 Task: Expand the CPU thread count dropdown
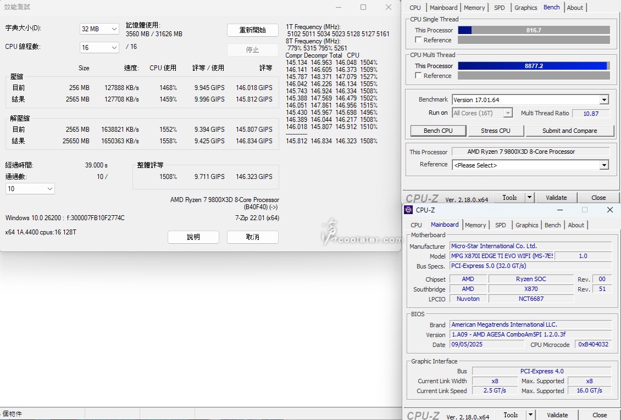click(x=99, y=48)
